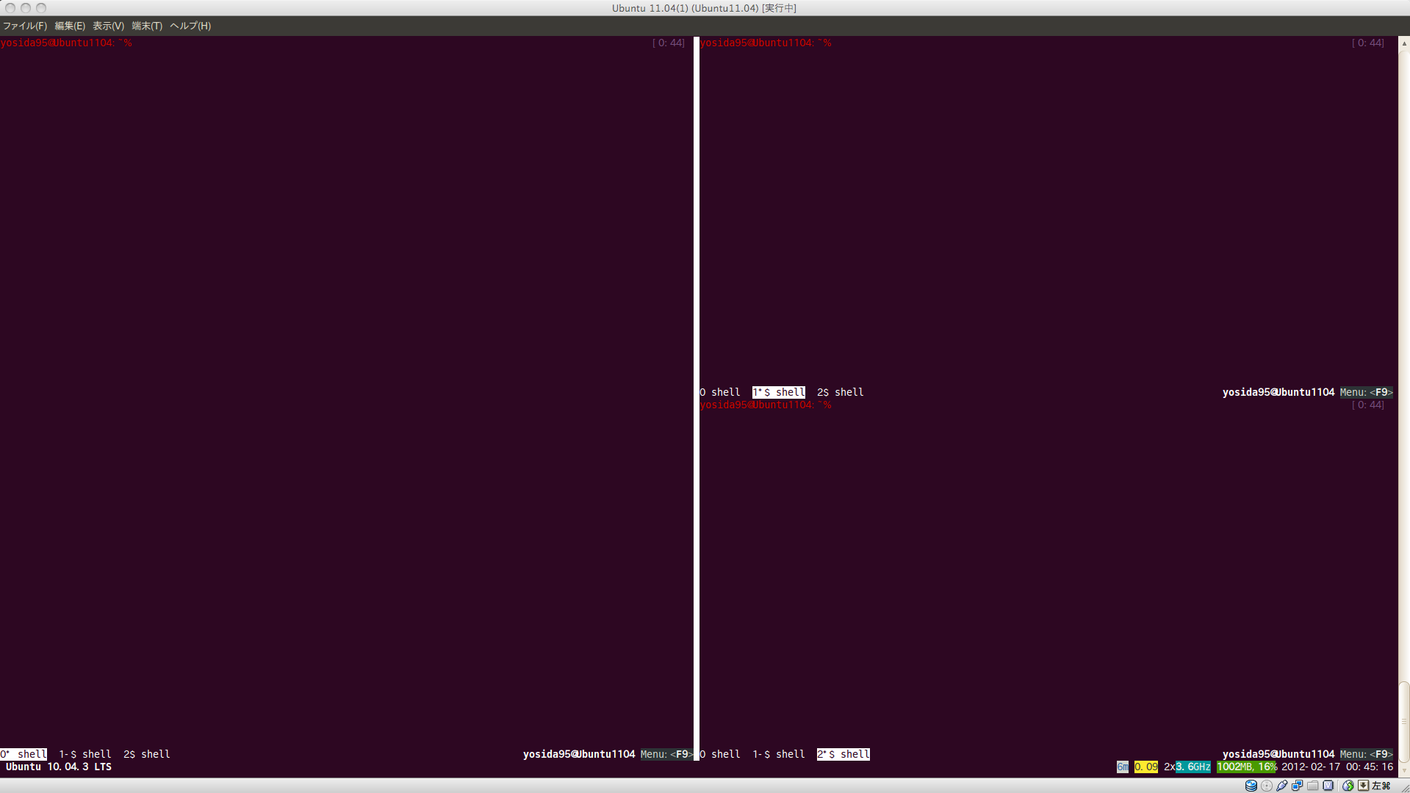Toggle the mouse integration icon
Viewport: 1410px width, 793px height.
(x=1348, y=786)
